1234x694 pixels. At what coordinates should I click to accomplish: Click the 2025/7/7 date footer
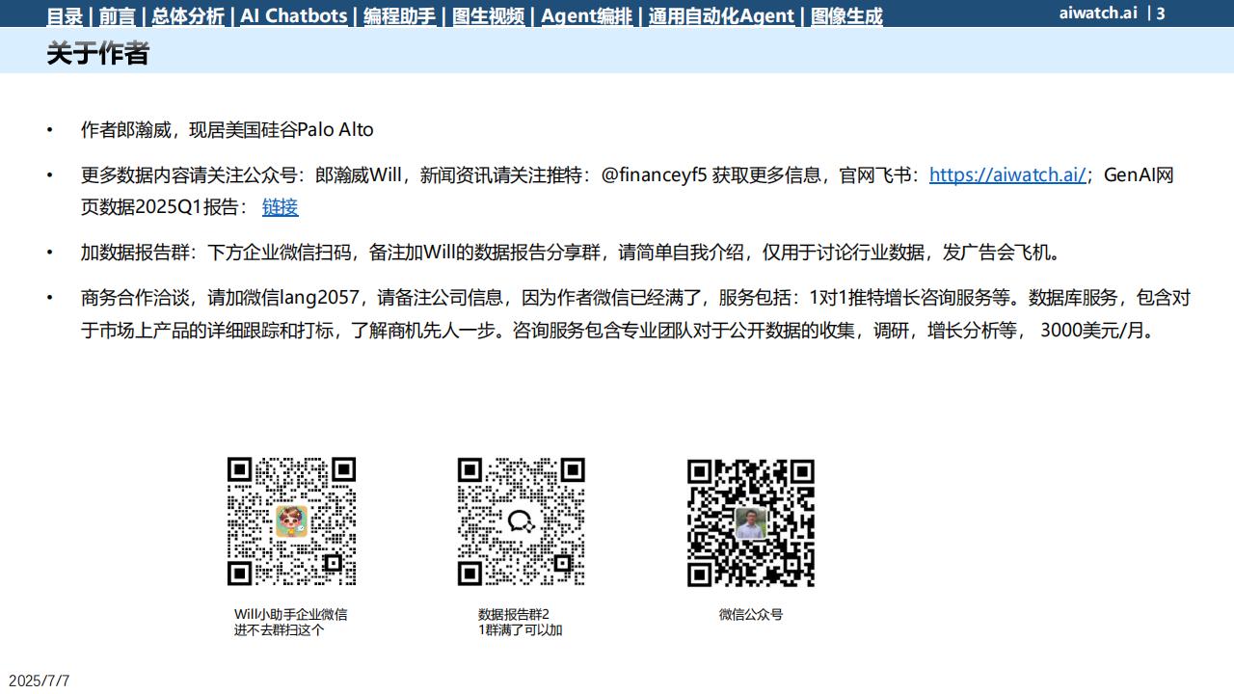tap(40, 681)
